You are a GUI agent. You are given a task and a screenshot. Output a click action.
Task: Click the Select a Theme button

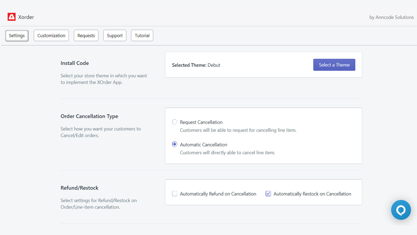(334, 65)
